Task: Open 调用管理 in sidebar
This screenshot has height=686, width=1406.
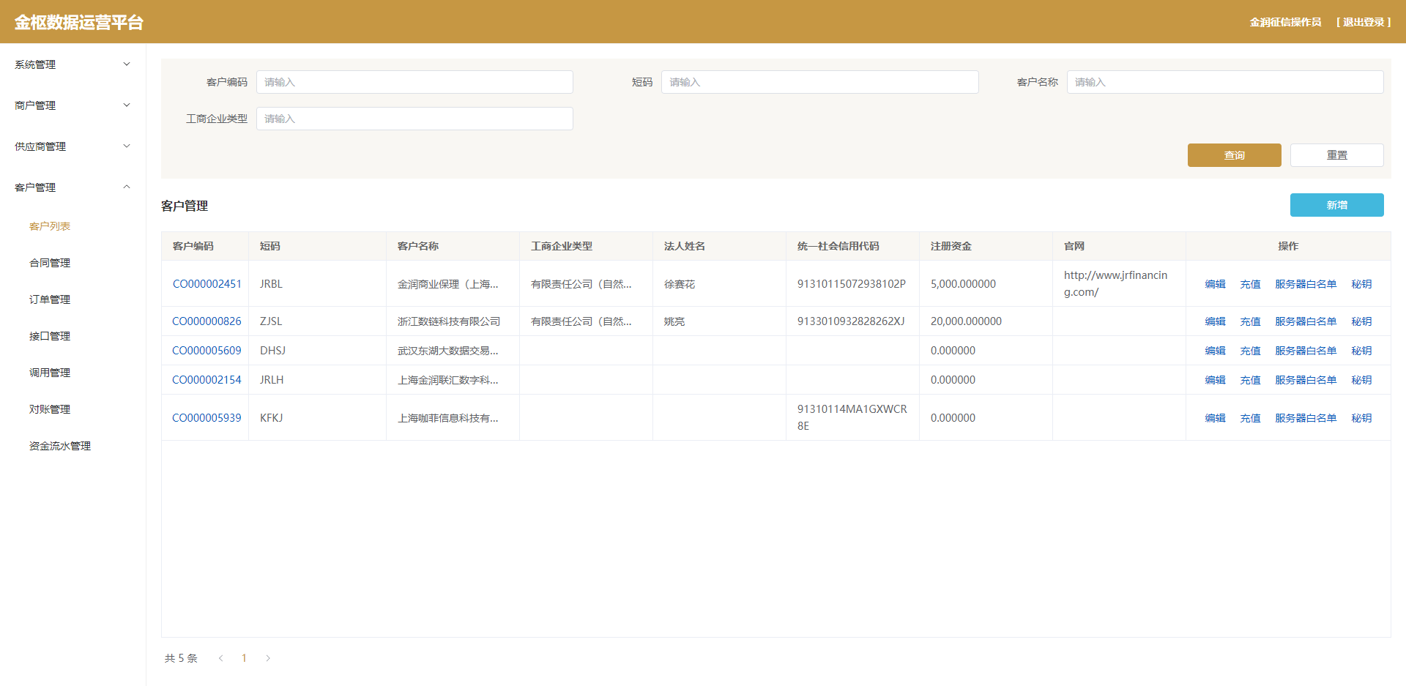Action: [50, 373]
